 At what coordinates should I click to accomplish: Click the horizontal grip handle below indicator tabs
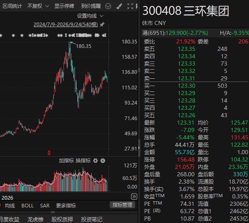tap(53, 212)
